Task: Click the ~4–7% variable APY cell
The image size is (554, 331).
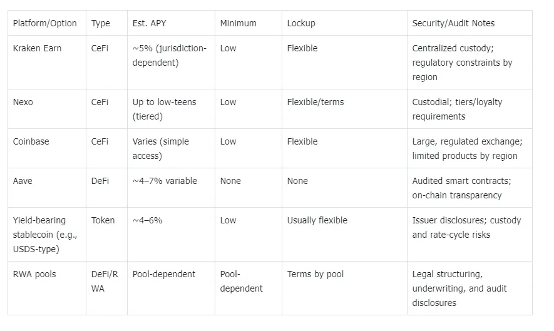Action: tap(165, 181)
